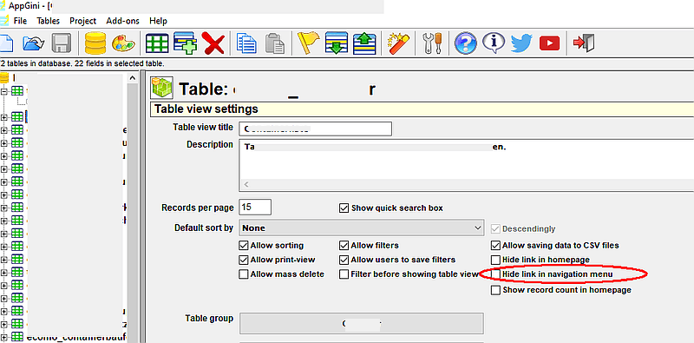Screen dimensions: 694x343
Task: Launch the magic wand toolbar tool
Action: pos(398,43)
